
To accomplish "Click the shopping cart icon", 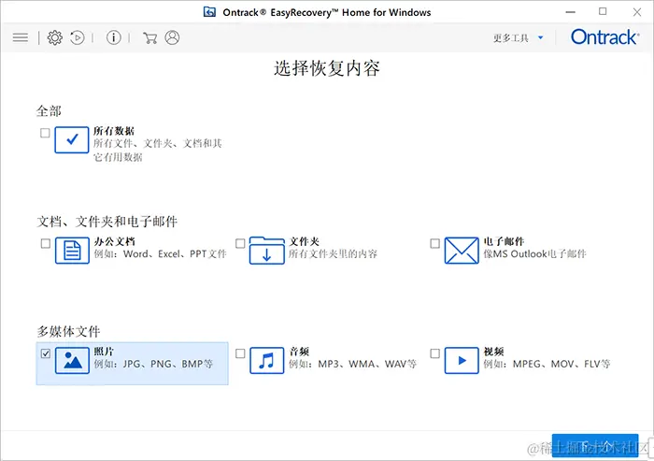I will (x=149, y=38).
